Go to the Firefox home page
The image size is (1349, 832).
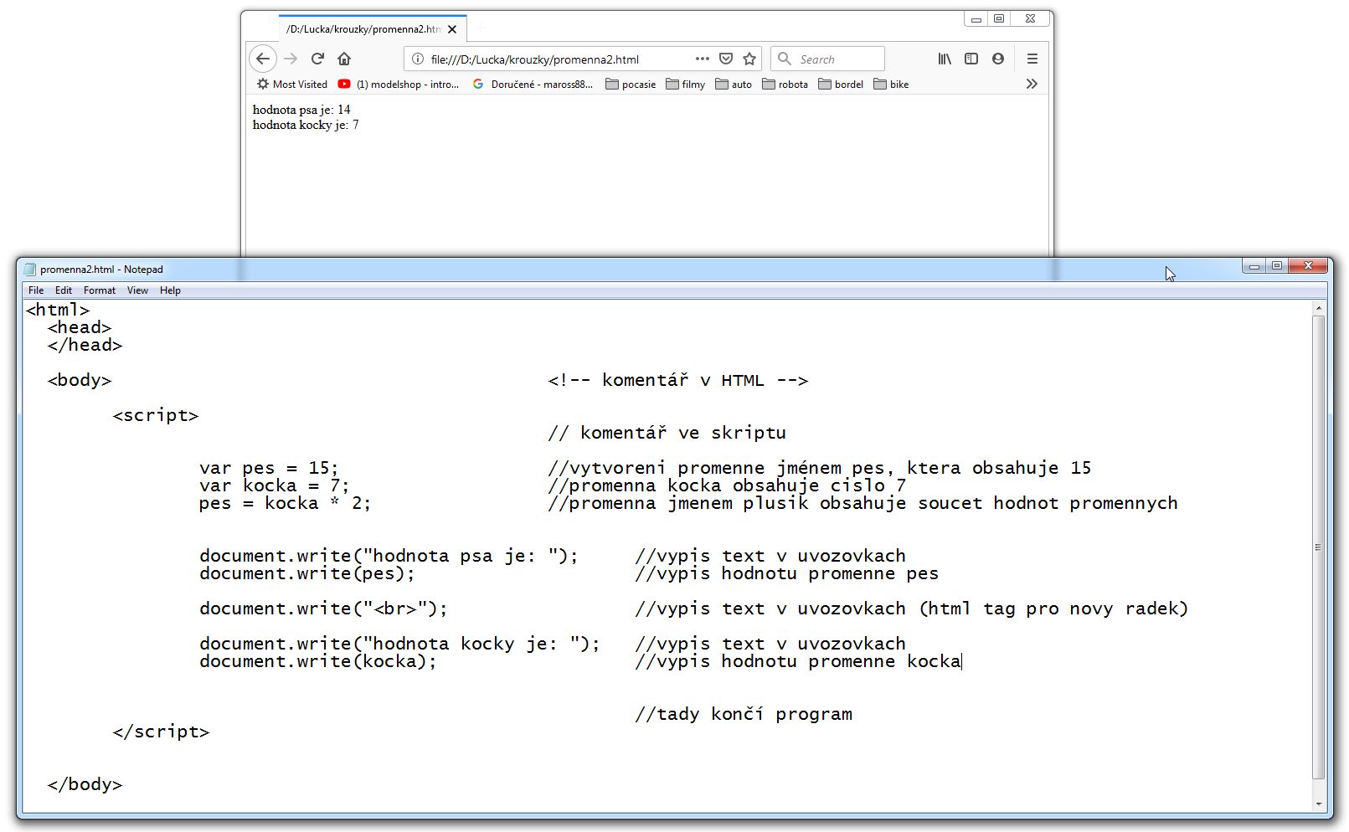click(x=344, y=59)
